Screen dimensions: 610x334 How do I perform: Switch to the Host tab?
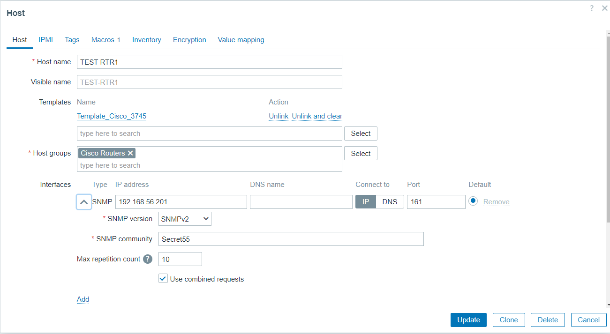click(20, 40)
